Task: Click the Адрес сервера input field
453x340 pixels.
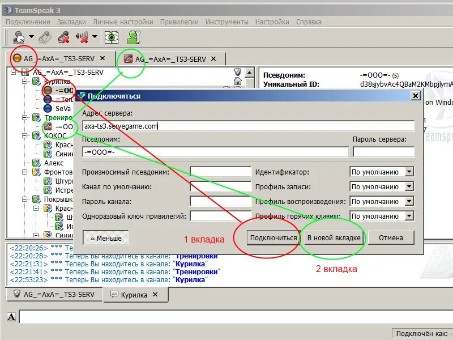Action: coord(248,126)
